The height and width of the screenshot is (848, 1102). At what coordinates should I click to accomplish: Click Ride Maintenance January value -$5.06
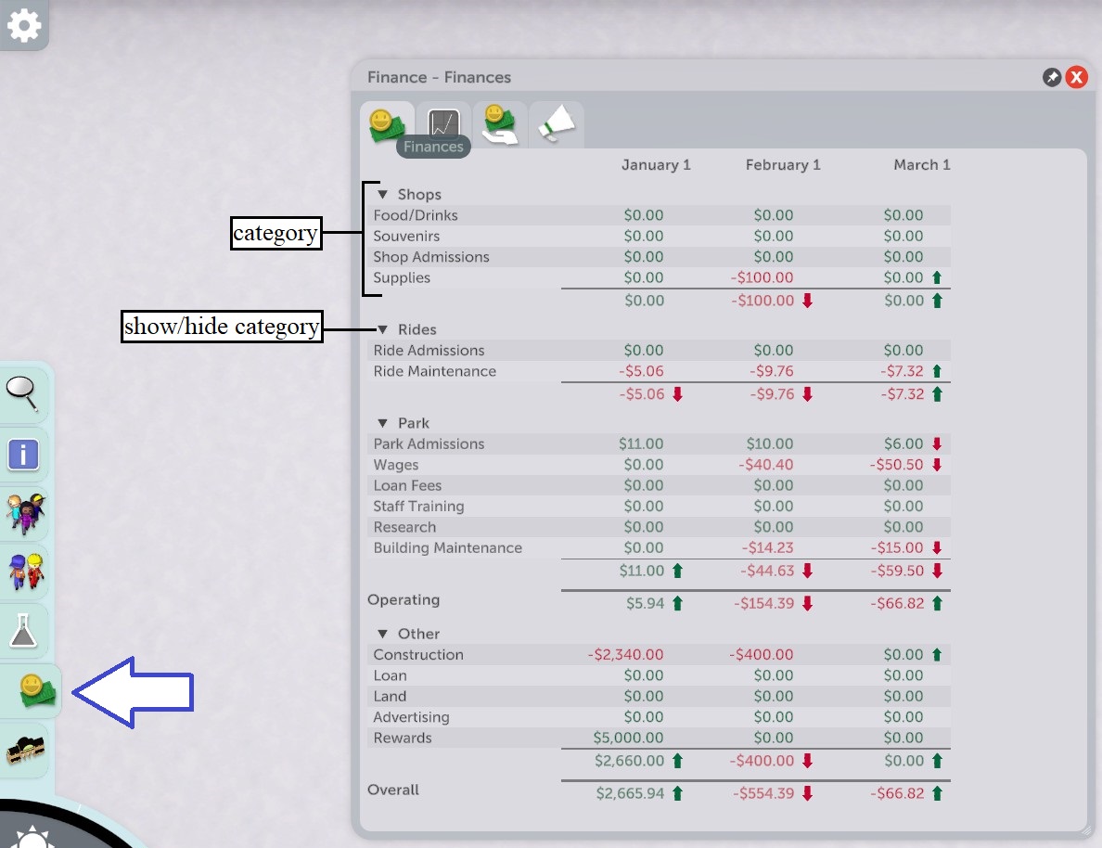[641, 371]
